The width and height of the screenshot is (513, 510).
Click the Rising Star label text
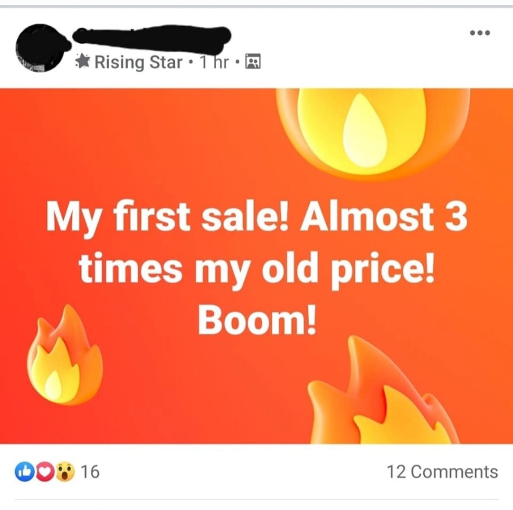[138, 62]
